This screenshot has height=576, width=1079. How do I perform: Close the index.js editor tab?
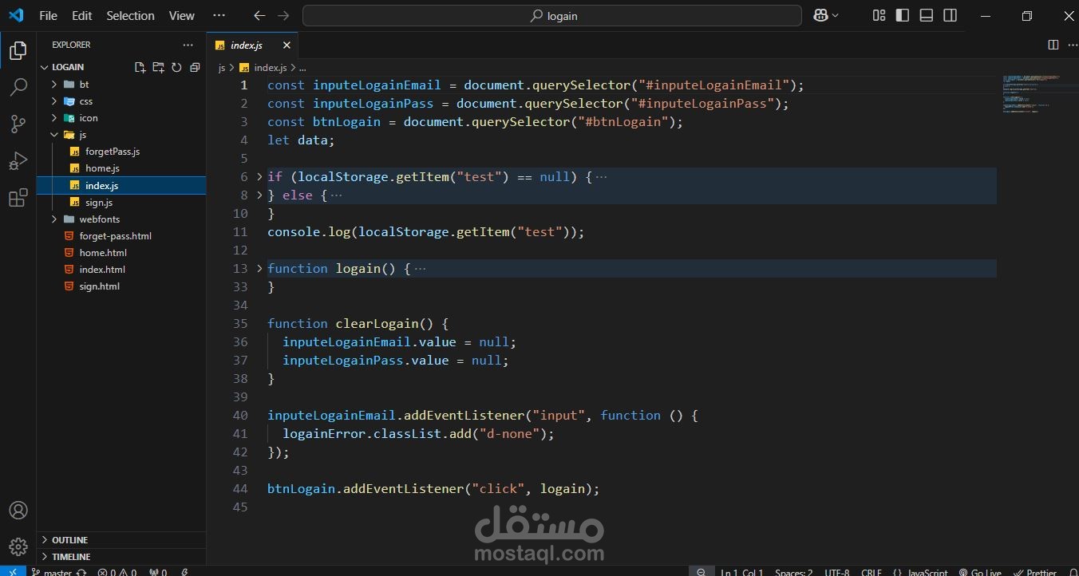(287, 45)
